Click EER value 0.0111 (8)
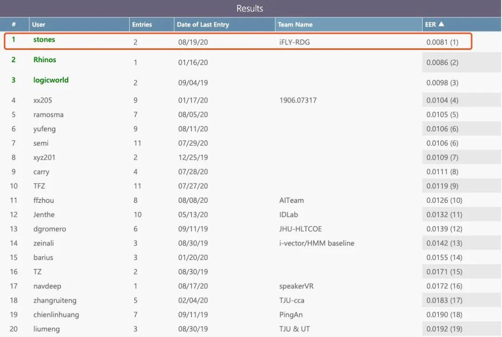Screen dimensions: 502x337 coord(442,172)
